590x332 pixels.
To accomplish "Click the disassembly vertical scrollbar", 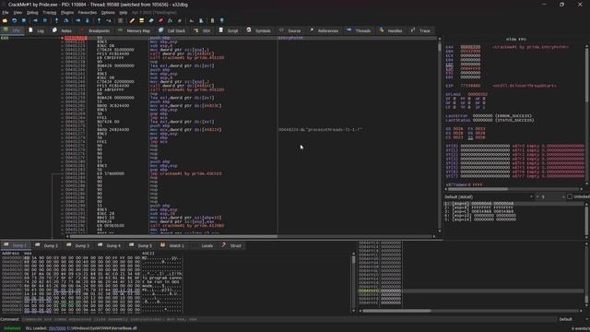I will 439,136.
